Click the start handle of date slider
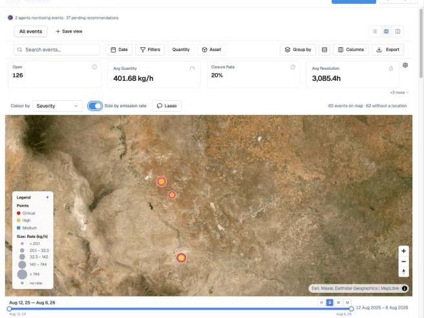 (9, 309)
